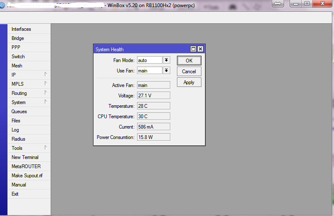Click Exit in the sidebar
The image size is (334, 216).
[x=29, y=194]
